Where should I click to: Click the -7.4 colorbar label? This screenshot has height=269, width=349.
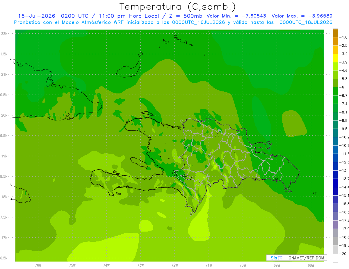(x=344, y=104)
